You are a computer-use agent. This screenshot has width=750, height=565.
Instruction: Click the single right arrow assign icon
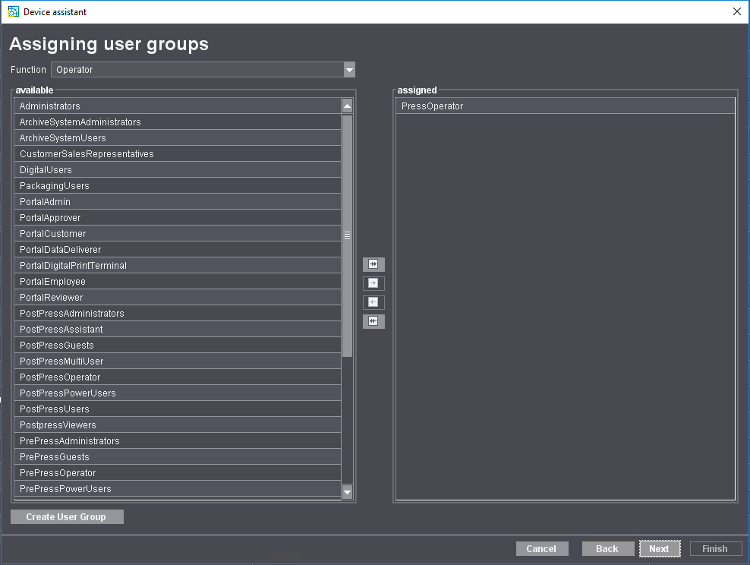[373, 283]
